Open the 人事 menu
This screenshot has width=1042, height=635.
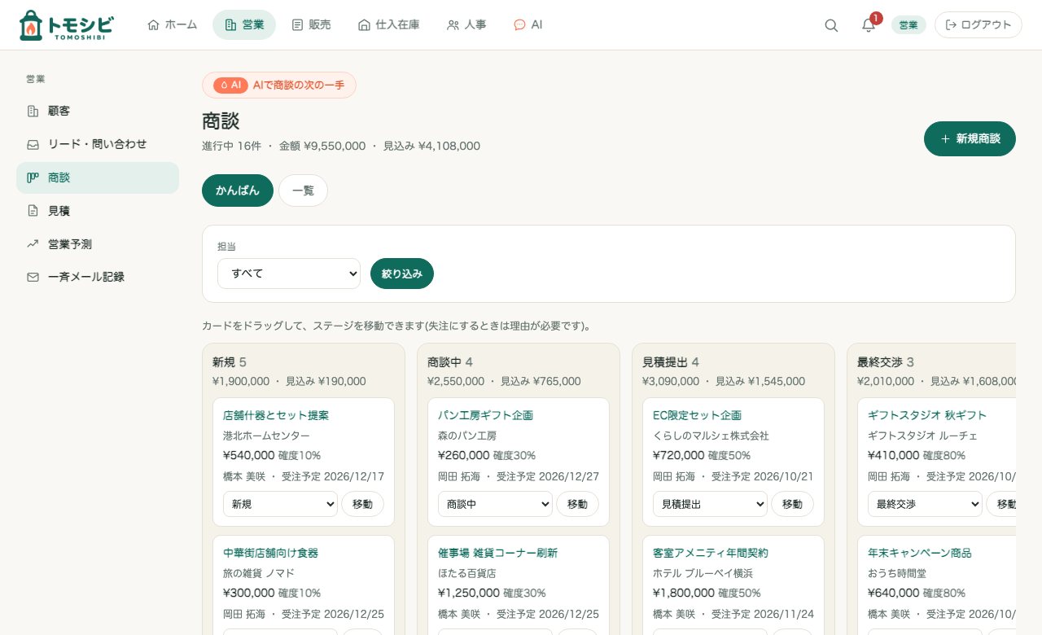tap(466, 25)
